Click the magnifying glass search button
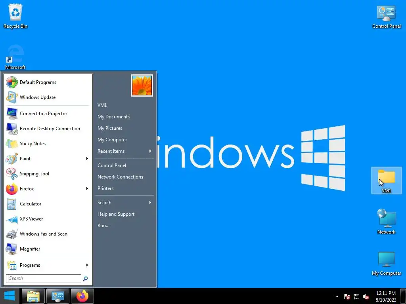 [86, 279]
